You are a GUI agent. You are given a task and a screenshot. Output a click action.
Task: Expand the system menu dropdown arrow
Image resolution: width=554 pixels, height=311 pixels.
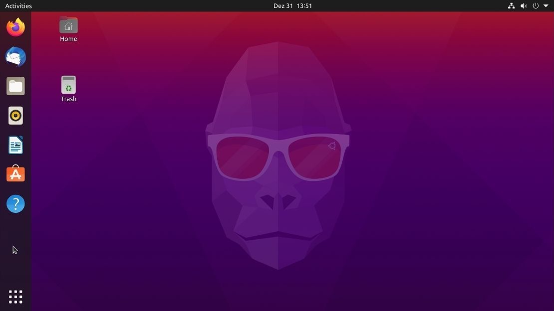pyautogui.click(x=546, y=6)
